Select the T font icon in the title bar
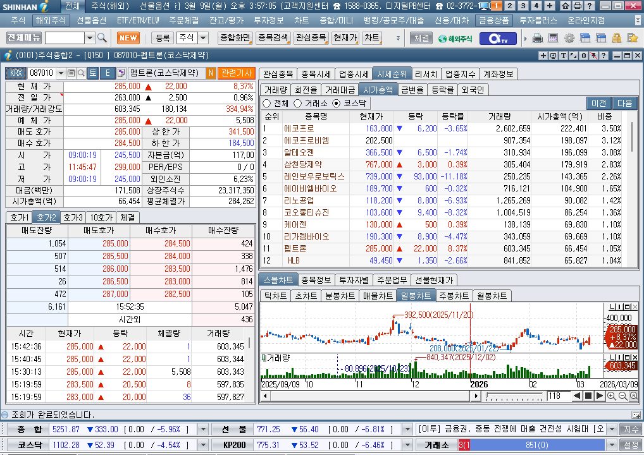 point(563,56)
